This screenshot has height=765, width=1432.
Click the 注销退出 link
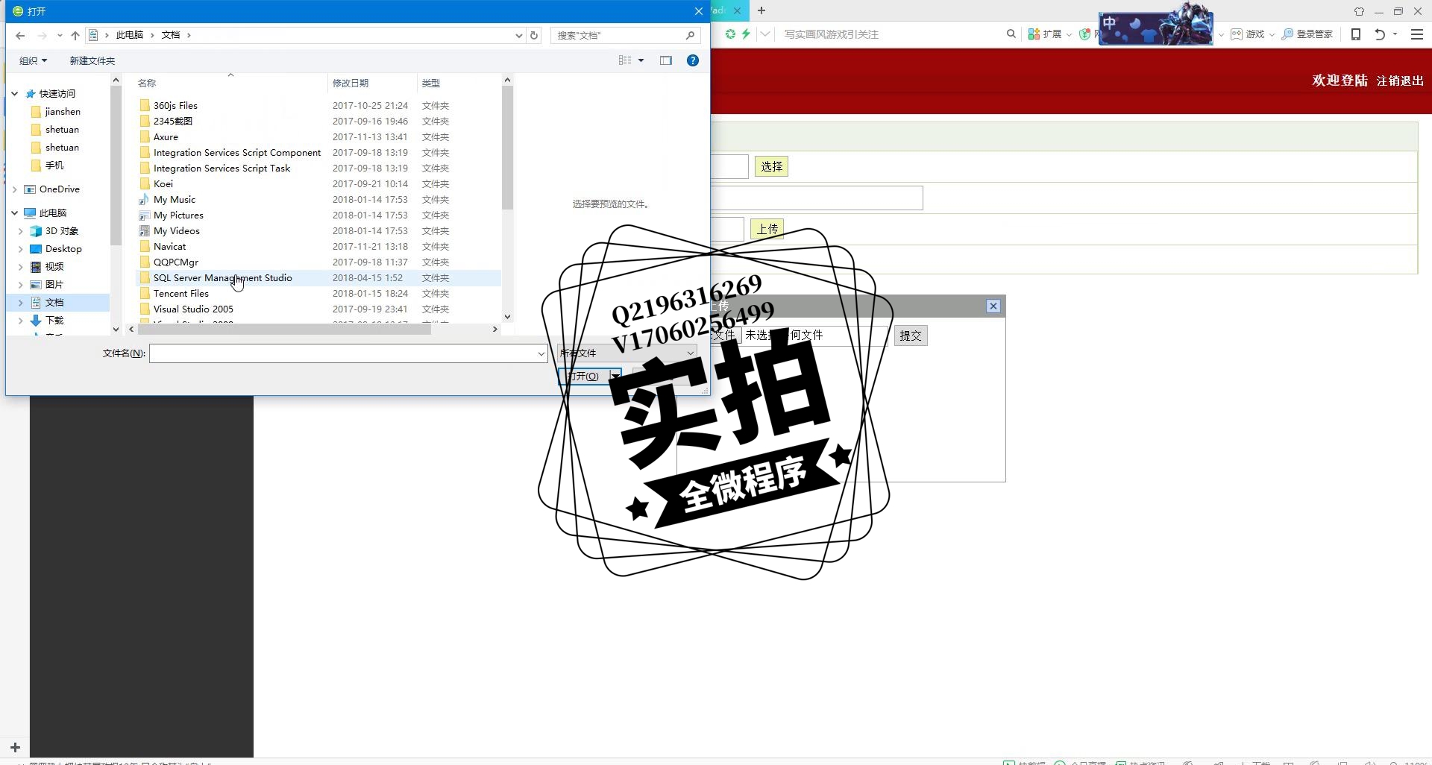point(1400,81)
